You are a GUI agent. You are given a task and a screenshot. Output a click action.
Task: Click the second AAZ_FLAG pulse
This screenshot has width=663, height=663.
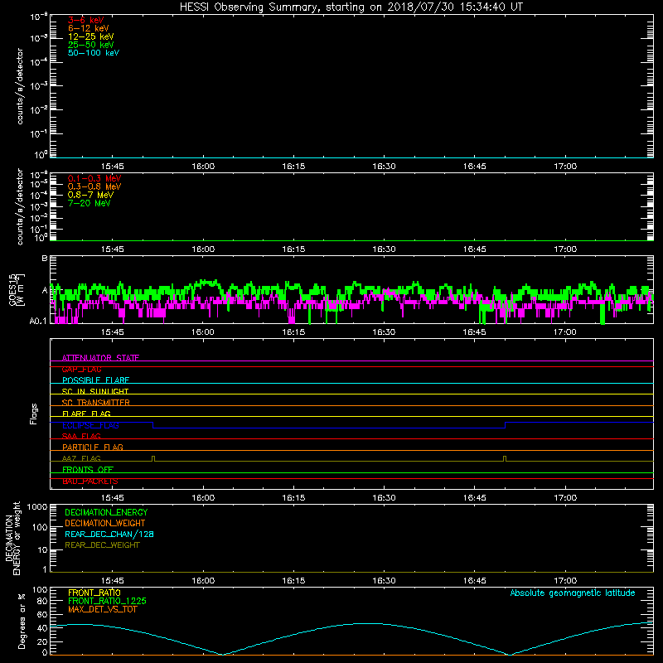pyautogui.click(x=505, y=458)
